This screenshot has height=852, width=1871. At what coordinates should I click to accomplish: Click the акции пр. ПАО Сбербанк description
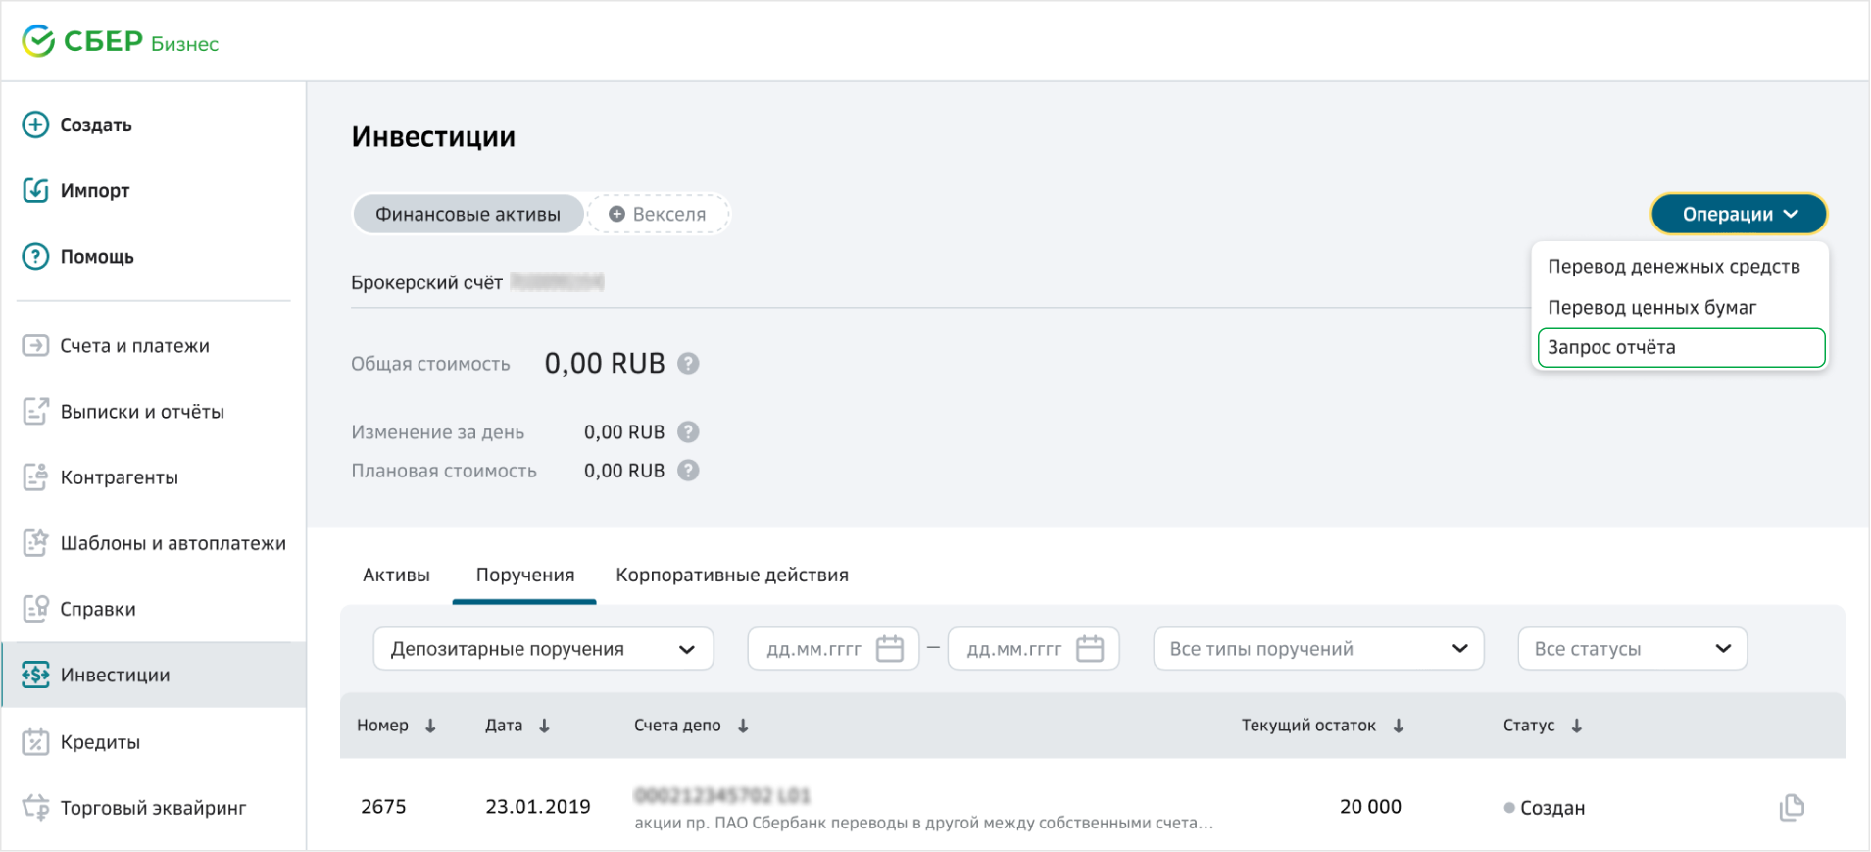tap(923, 823)
